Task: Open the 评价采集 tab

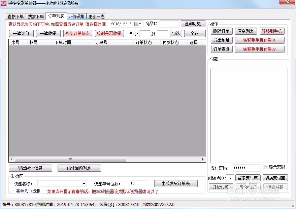Action: pyautogui.click(x=76, y=16)
